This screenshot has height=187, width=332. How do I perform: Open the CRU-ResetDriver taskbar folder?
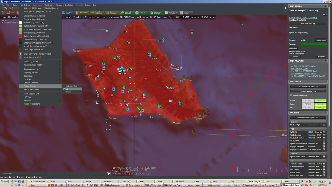[36, 182]
